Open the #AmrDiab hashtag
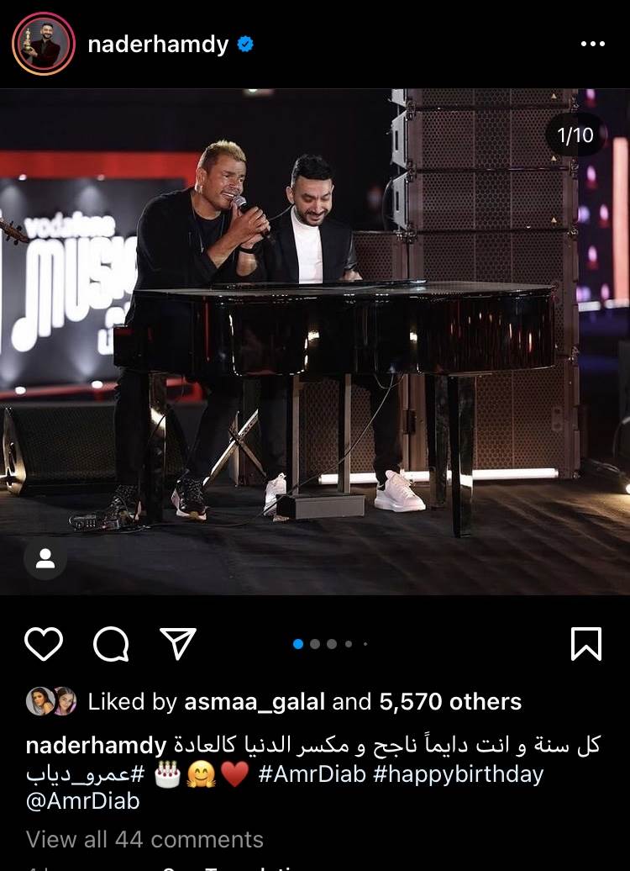Screen dimensions: 630x871 pos(312,773)
